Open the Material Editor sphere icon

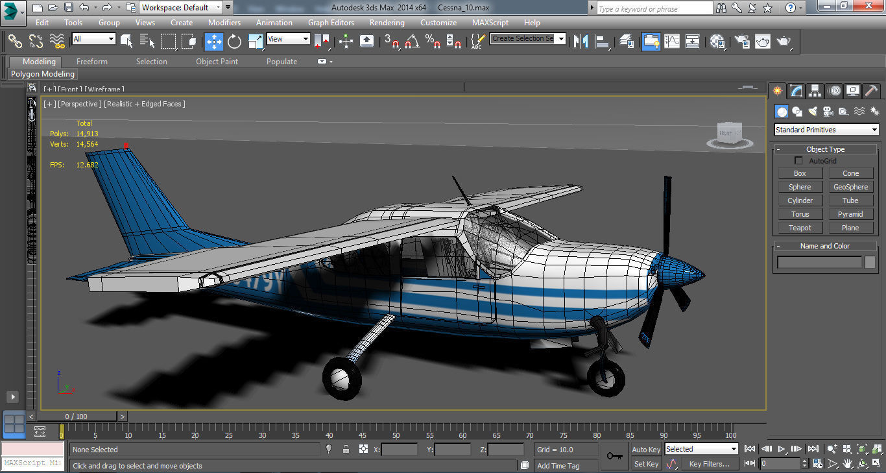(717, 42)
